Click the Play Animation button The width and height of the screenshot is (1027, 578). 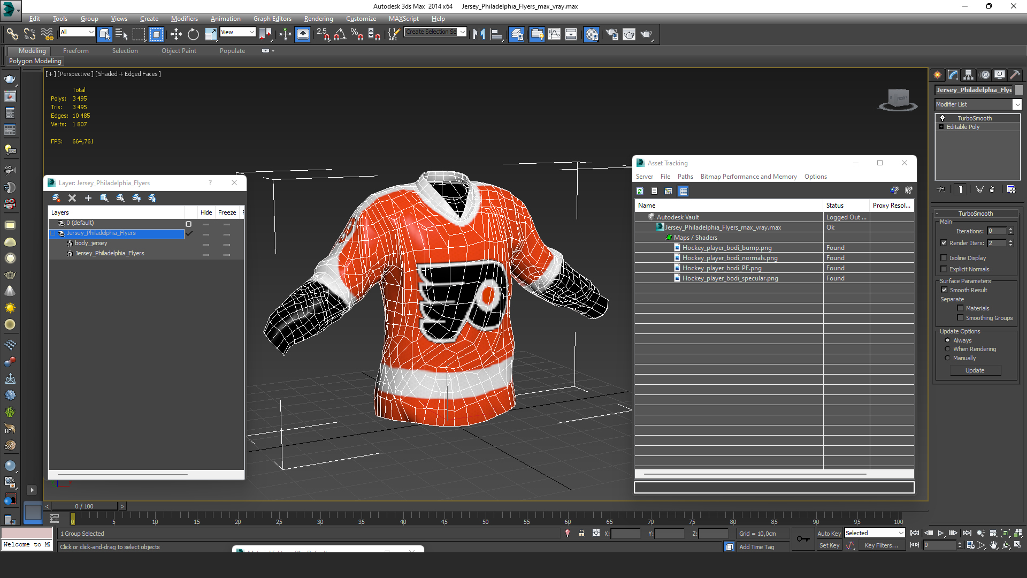point(941,533)
